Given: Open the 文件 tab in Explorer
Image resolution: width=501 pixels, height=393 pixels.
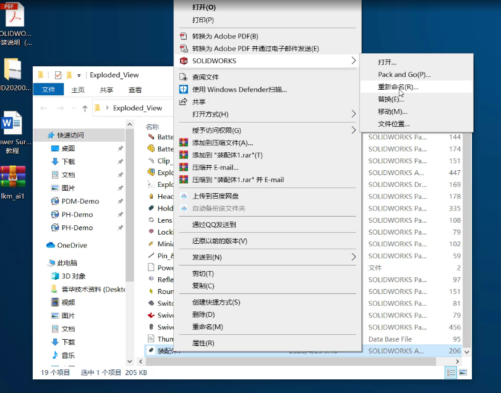Looking at the screenshot, I should coord(49,90).
